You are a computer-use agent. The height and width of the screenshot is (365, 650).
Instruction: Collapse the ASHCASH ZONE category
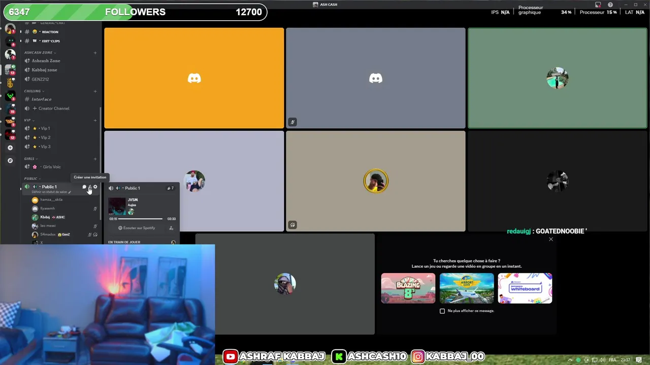coord(40,53)
